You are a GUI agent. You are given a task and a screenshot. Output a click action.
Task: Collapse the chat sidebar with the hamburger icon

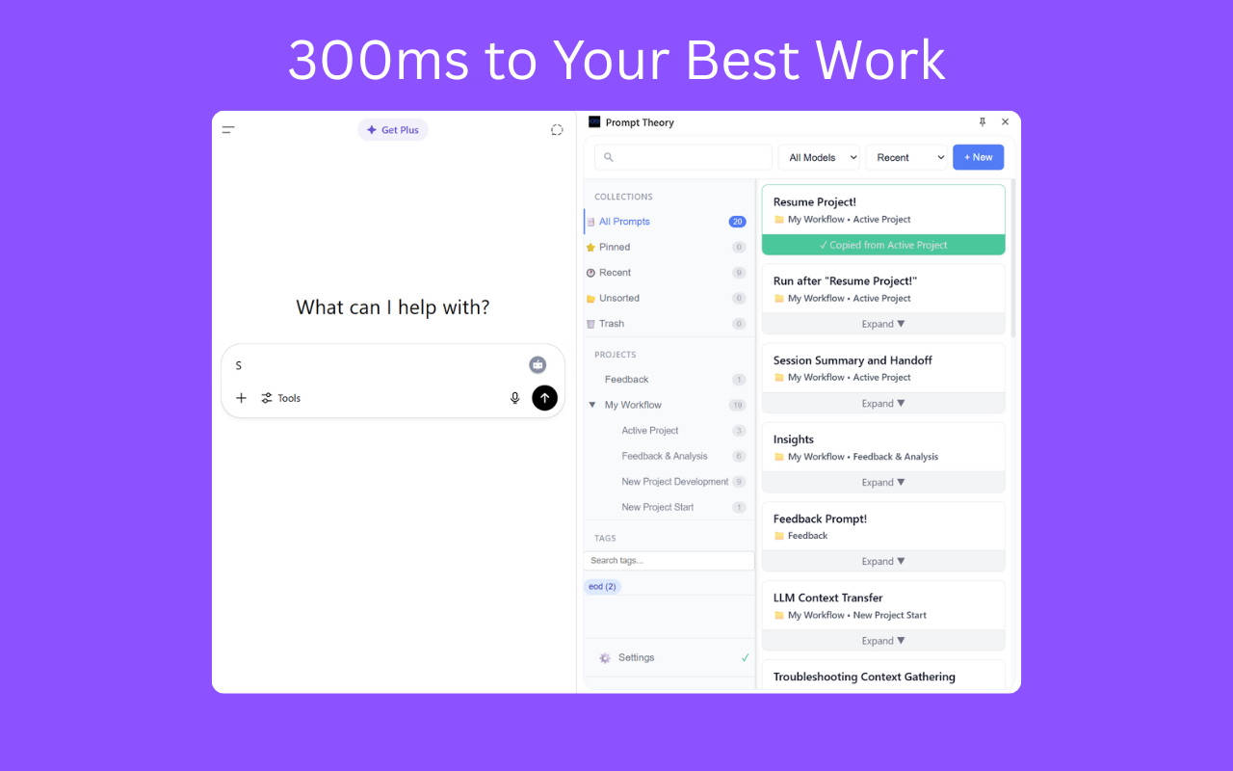[x=228, y=129]
